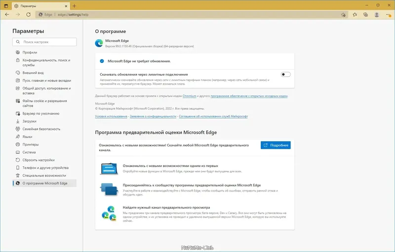Open Файлы cookie и разрешения сайтов

point(44,103)
